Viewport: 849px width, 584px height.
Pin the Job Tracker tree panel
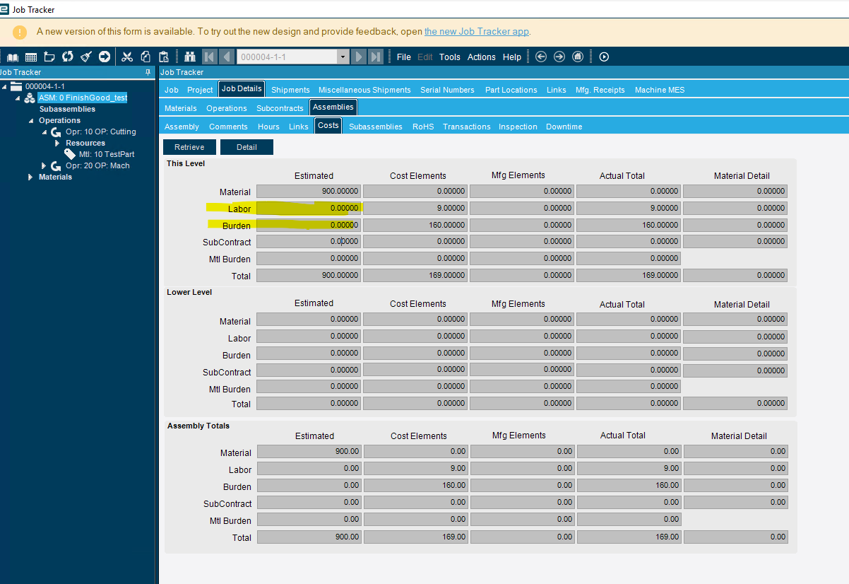click(148, 72)
